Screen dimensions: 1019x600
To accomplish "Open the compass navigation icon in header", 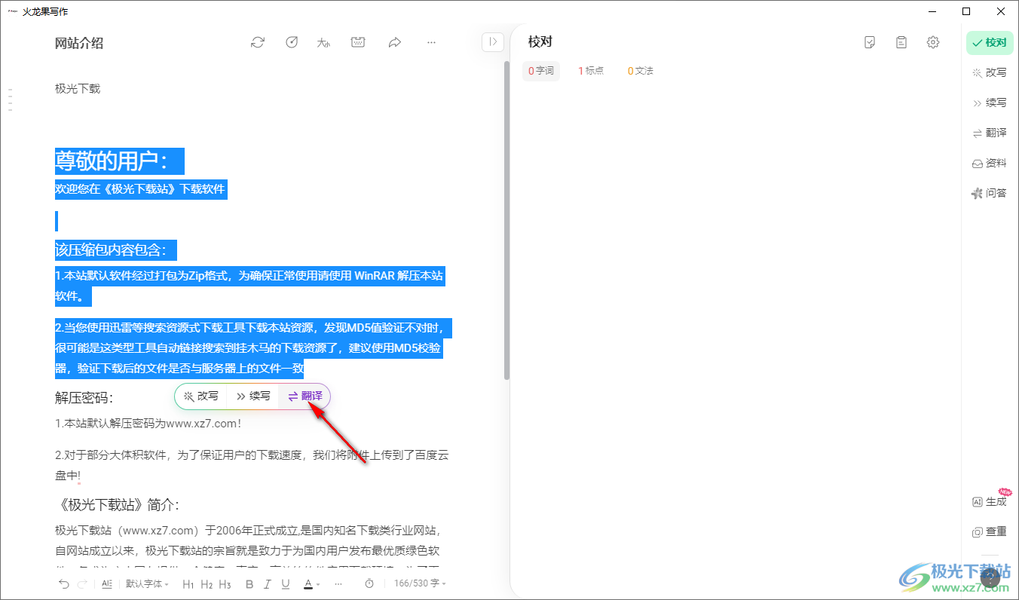I will pyautogui.click(x=292, y=43).
